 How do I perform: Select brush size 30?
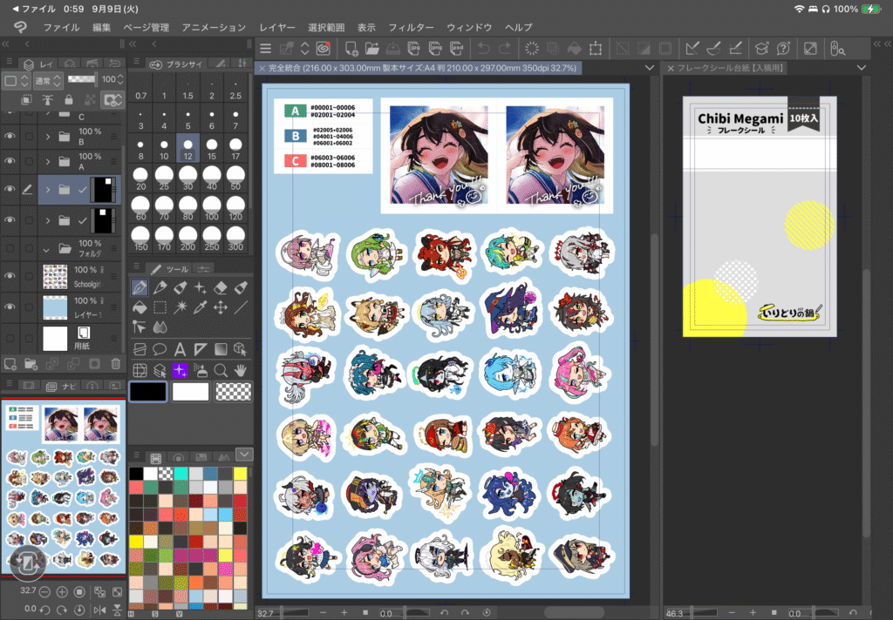point(188,179)
